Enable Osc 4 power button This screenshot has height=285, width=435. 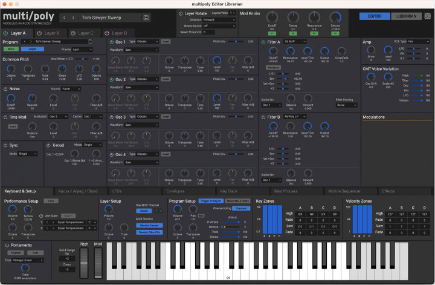[x=112, y=154]
